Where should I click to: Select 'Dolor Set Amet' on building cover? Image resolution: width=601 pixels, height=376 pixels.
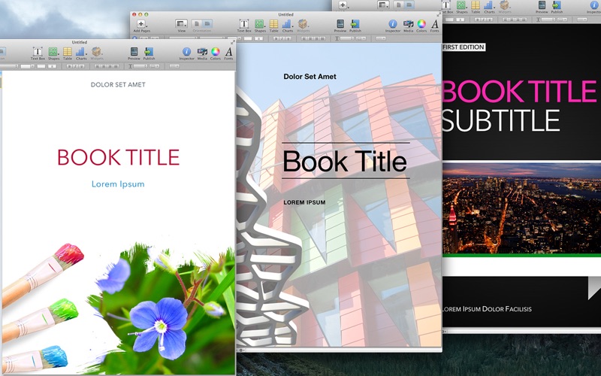310,77
